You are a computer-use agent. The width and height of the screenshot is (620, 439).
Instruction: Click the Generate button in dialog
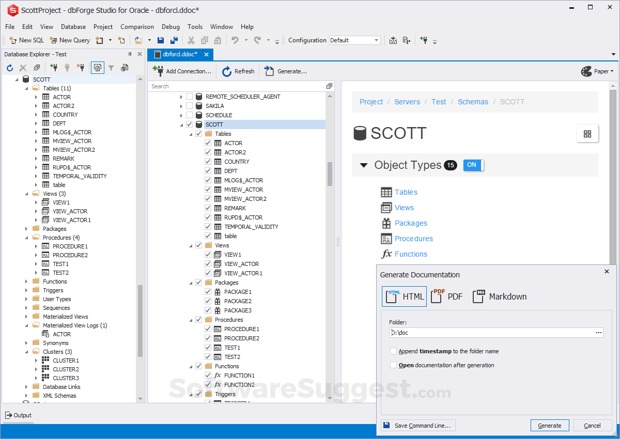pos(549,426)
